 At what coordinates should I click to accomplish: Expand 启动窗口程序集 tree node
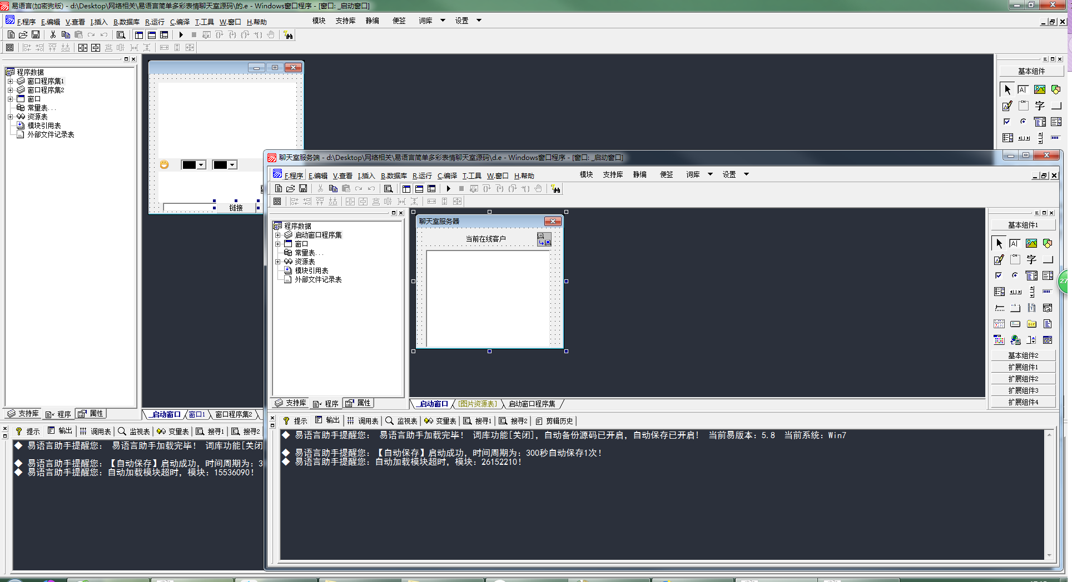pyautogui.click(x=278, y=235)
